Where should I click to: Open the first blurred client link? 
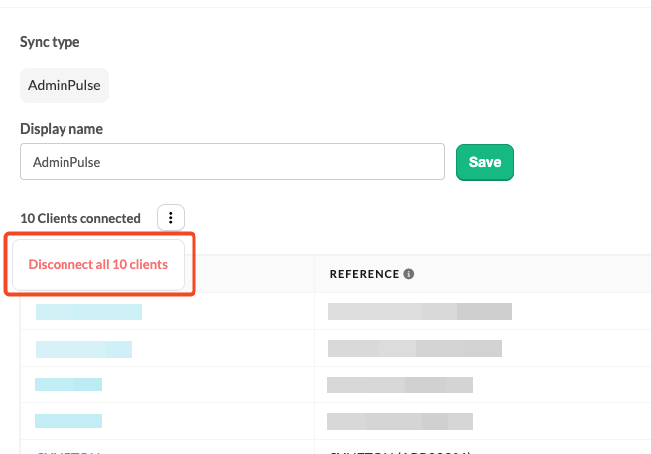coord(88,312)
